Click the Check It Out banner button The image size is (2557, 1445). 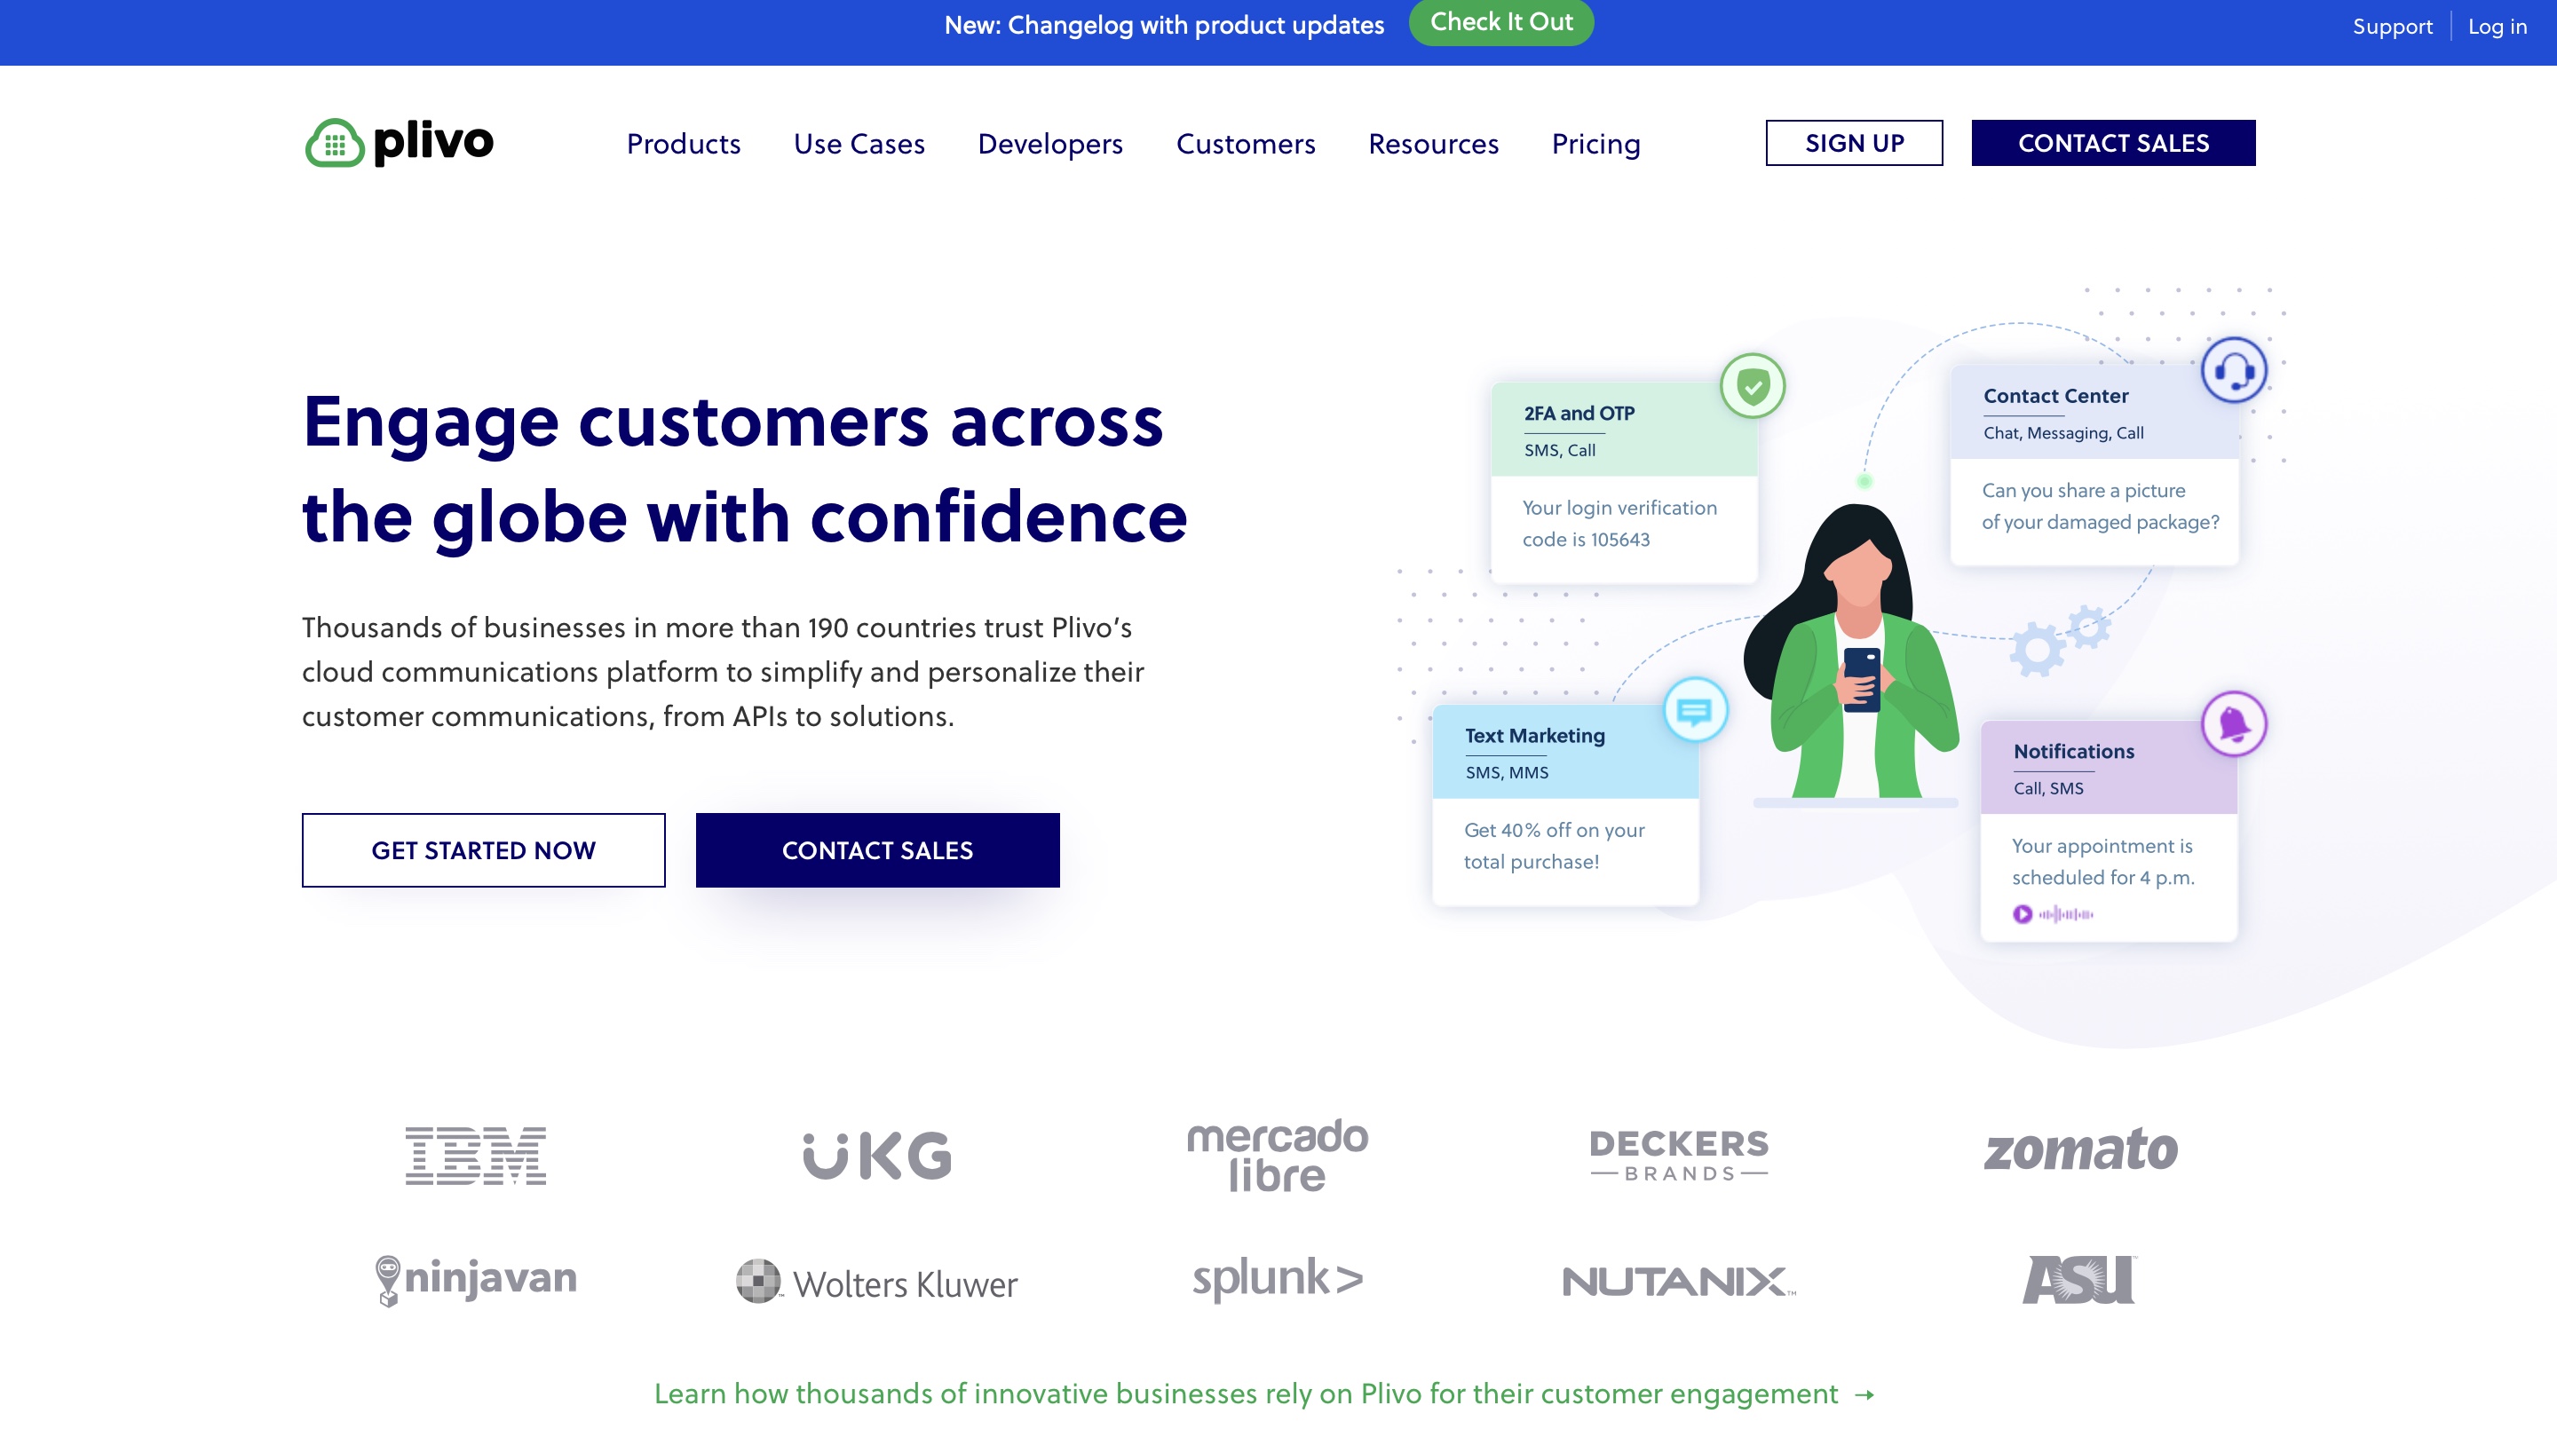tap(1500, 22)
